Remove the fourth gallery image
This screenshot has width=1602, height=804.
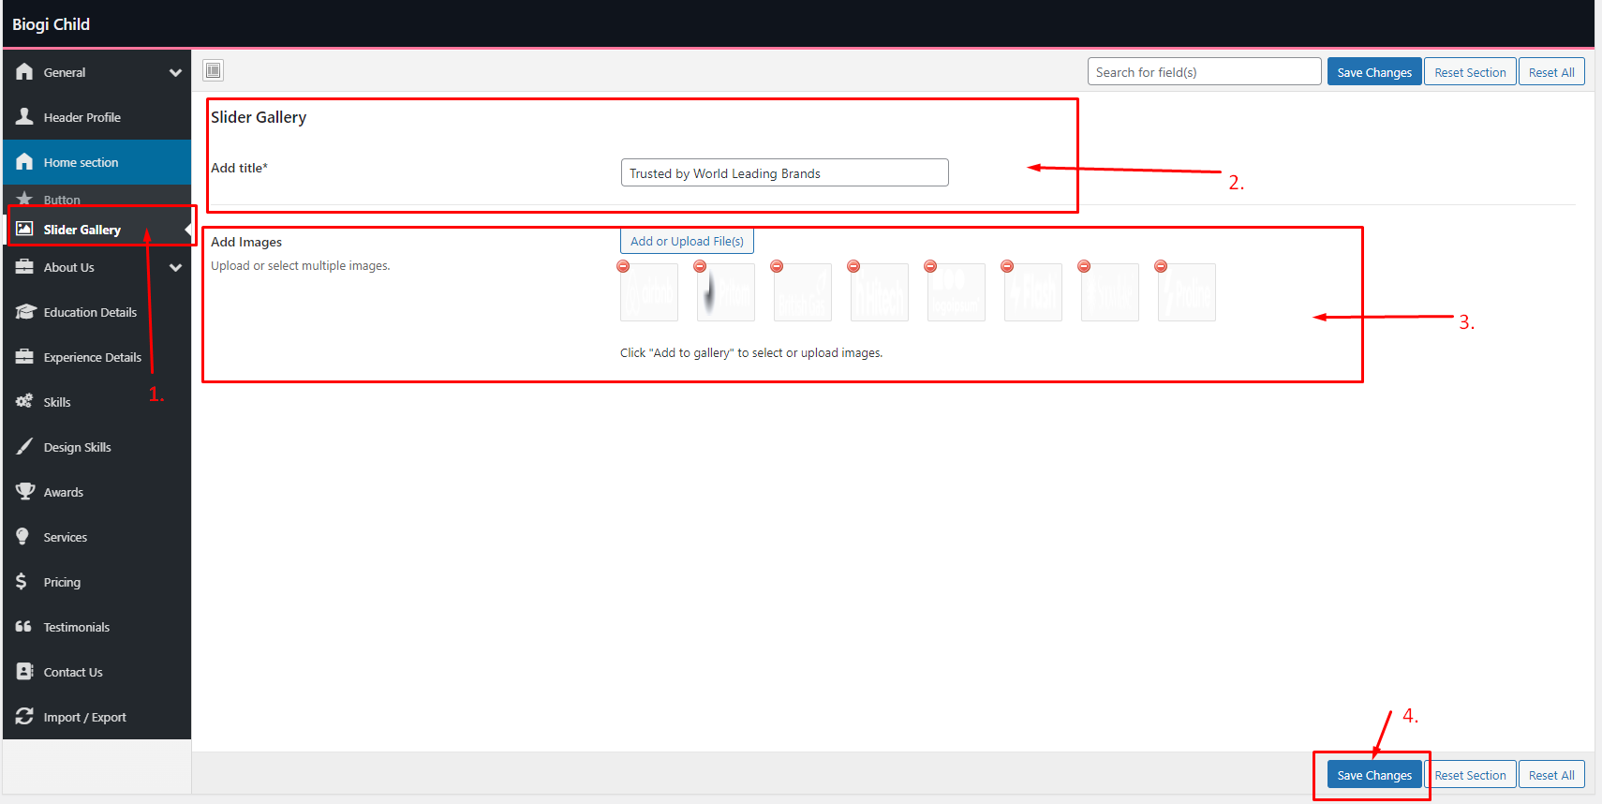[853, 266]
